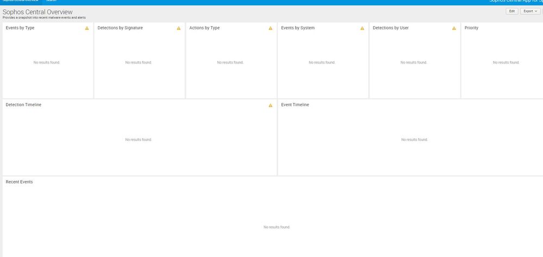Click the warning icon on Detections by User panel
The image size is (543, 257).
coord(454,28)
